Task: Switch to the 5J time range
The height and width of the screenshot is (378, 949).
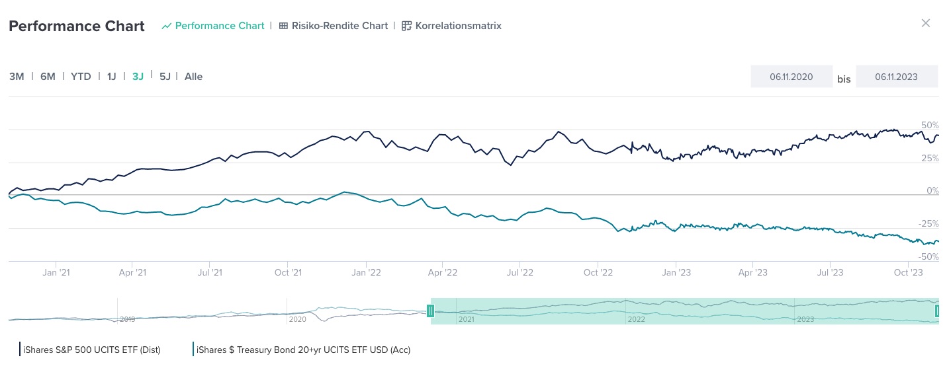Action: [x=165, y=77]
